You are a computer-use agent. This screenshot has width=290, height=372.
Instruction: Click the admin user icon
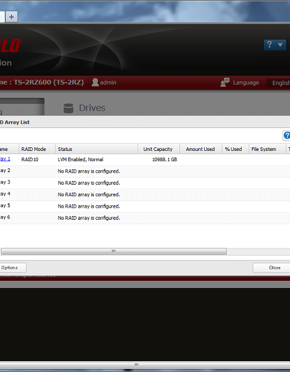pos(95,82)
